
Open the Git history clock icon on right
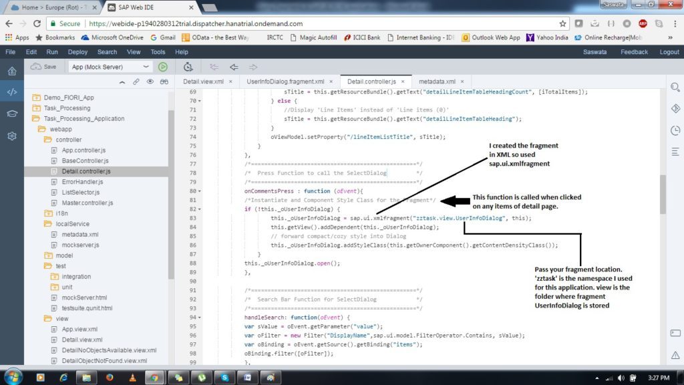[x=675, y=130]
